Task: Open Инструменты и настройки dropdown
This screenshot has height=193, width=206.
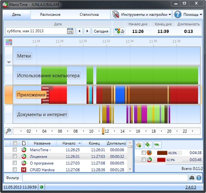Action: [x=141, y=14]
